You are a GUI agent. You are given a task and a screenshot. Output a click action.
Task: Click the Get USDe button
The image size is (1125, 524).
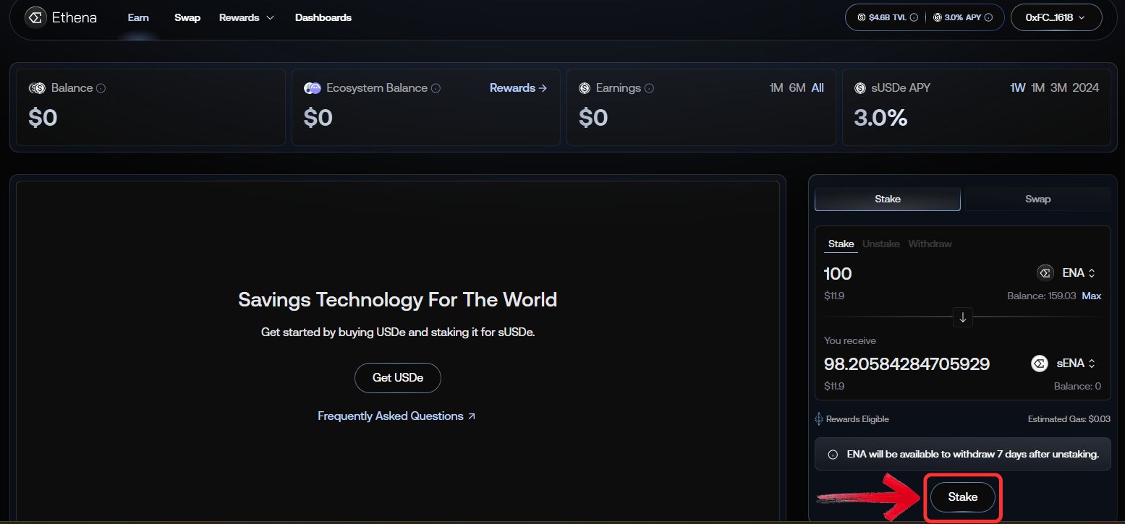point(398,378)
